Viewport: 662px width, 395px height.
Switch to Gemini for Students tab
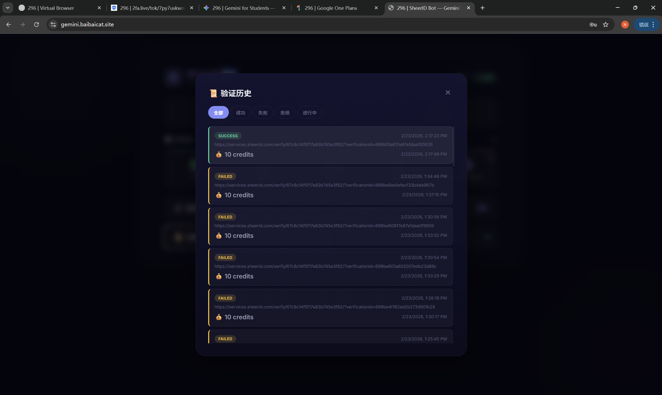(243, 8)
